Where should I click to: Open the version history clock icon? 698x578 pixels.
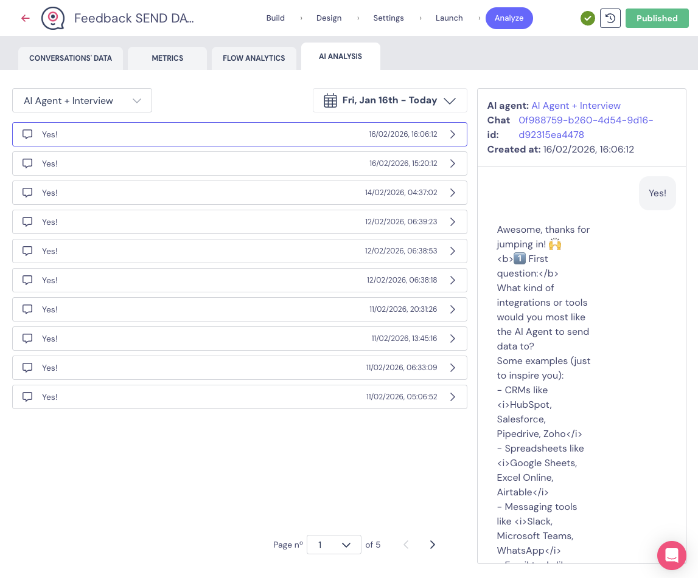610,18
